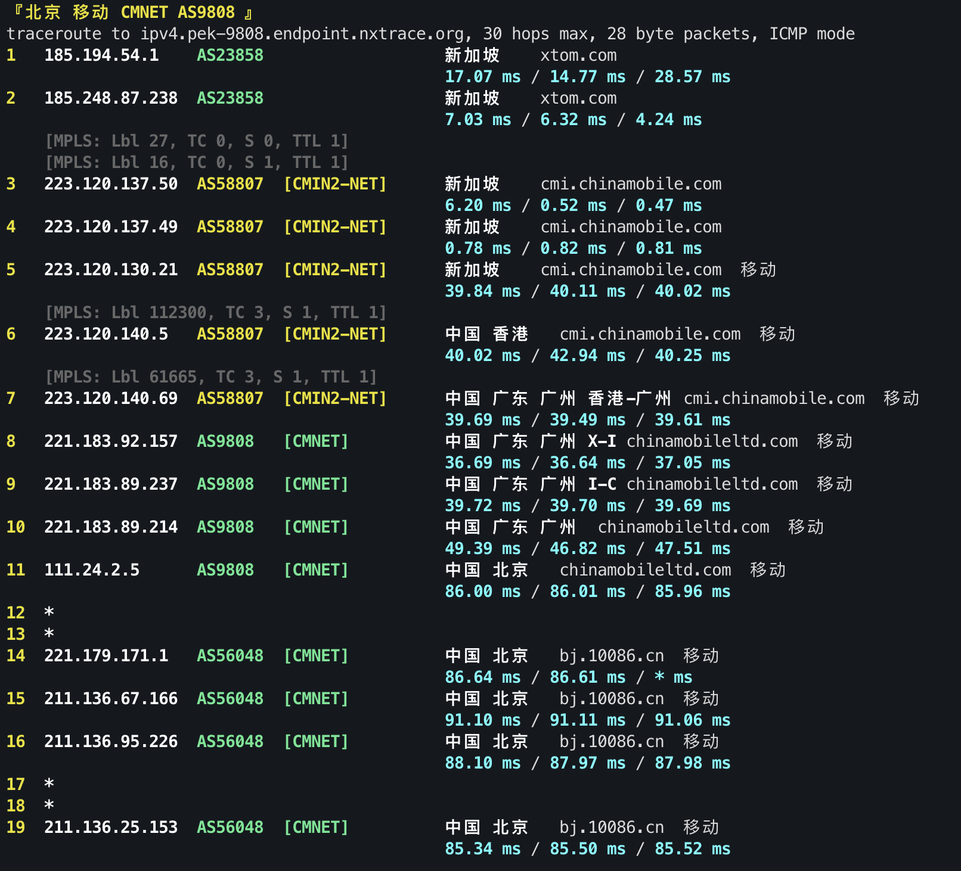The image size is (961, 871).
Task: Click IP address 211.136.67.166
Action: click(x=111, y=699)
